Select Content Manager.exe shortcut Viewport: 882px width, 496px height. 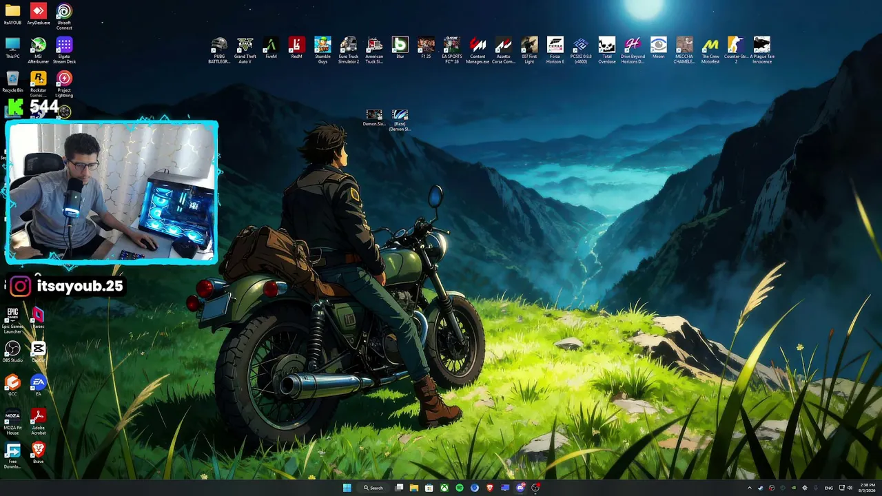point(478,50)
